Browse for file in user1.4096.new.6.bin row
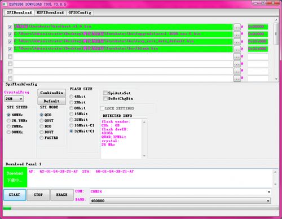The height and width of the screenshot is (219, 282). tap(237, 34)
